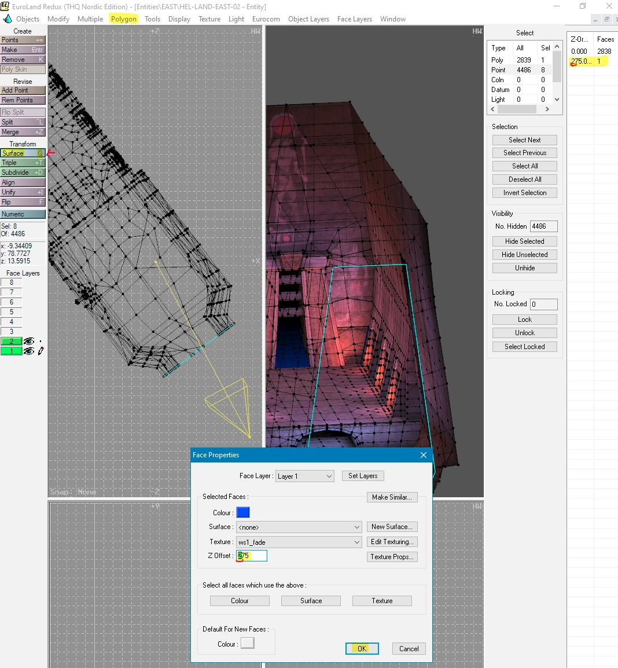Click the down scroll arrow in Select list
Image resolution: width=618 pixels, height=668 pixels.
pos(557,99)
